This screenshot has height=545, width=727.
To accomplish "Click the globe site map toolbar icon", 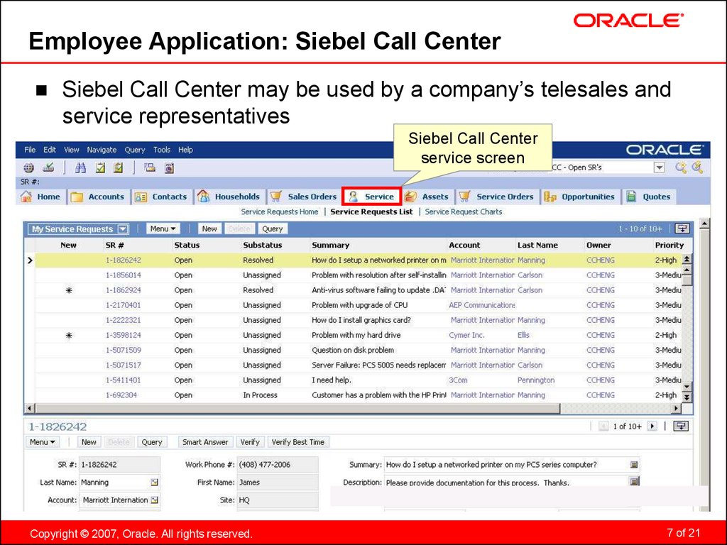I will click(x=28, y=167).
